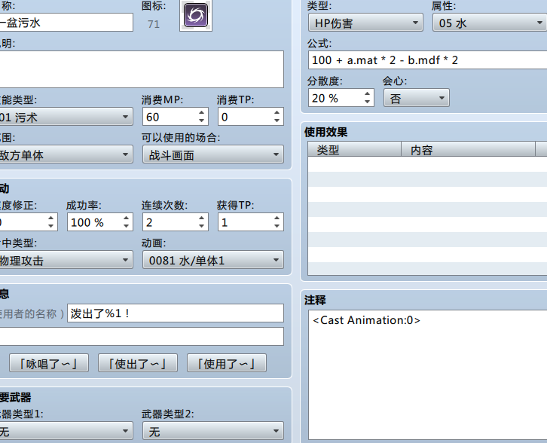The width and height of the screenshot is (547, 443).
Task: Click the 消费MP field showing 60
Action: pyautogui.click(x=170, y=117)
